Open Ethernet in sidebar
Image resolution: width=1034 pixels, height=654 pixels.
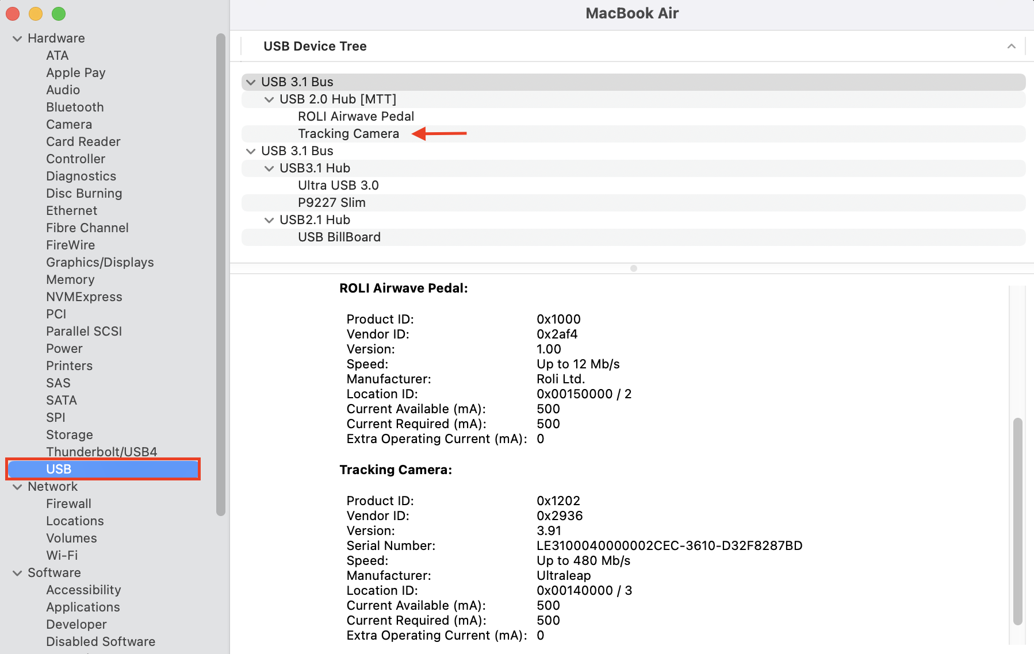pos(72,210)
